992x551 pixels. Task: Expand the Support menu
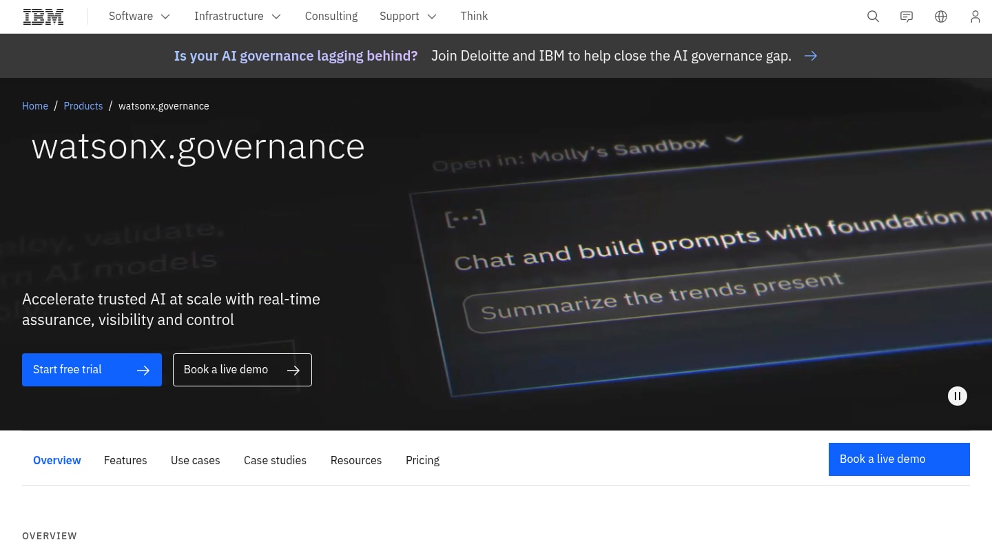(409, 17)
